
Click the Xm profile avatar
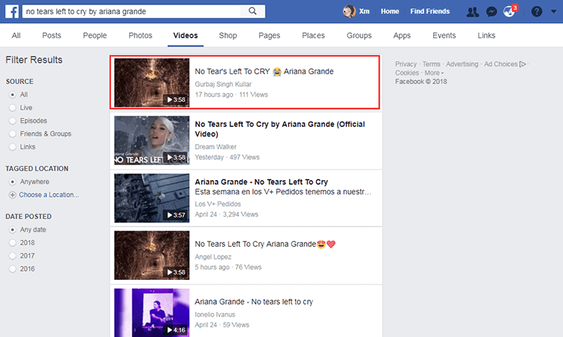coord(349,11)
